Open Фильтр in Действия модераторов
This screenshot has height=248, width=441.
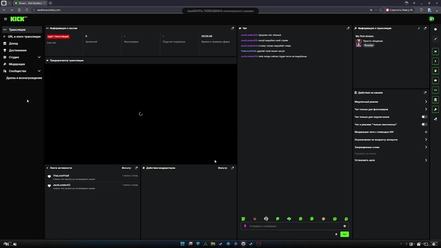pos(223,168)
